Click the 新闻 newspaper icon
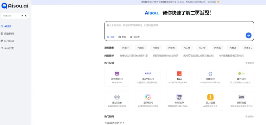The height and width of the screenshot is (125, 266). (x=120, y=37)
